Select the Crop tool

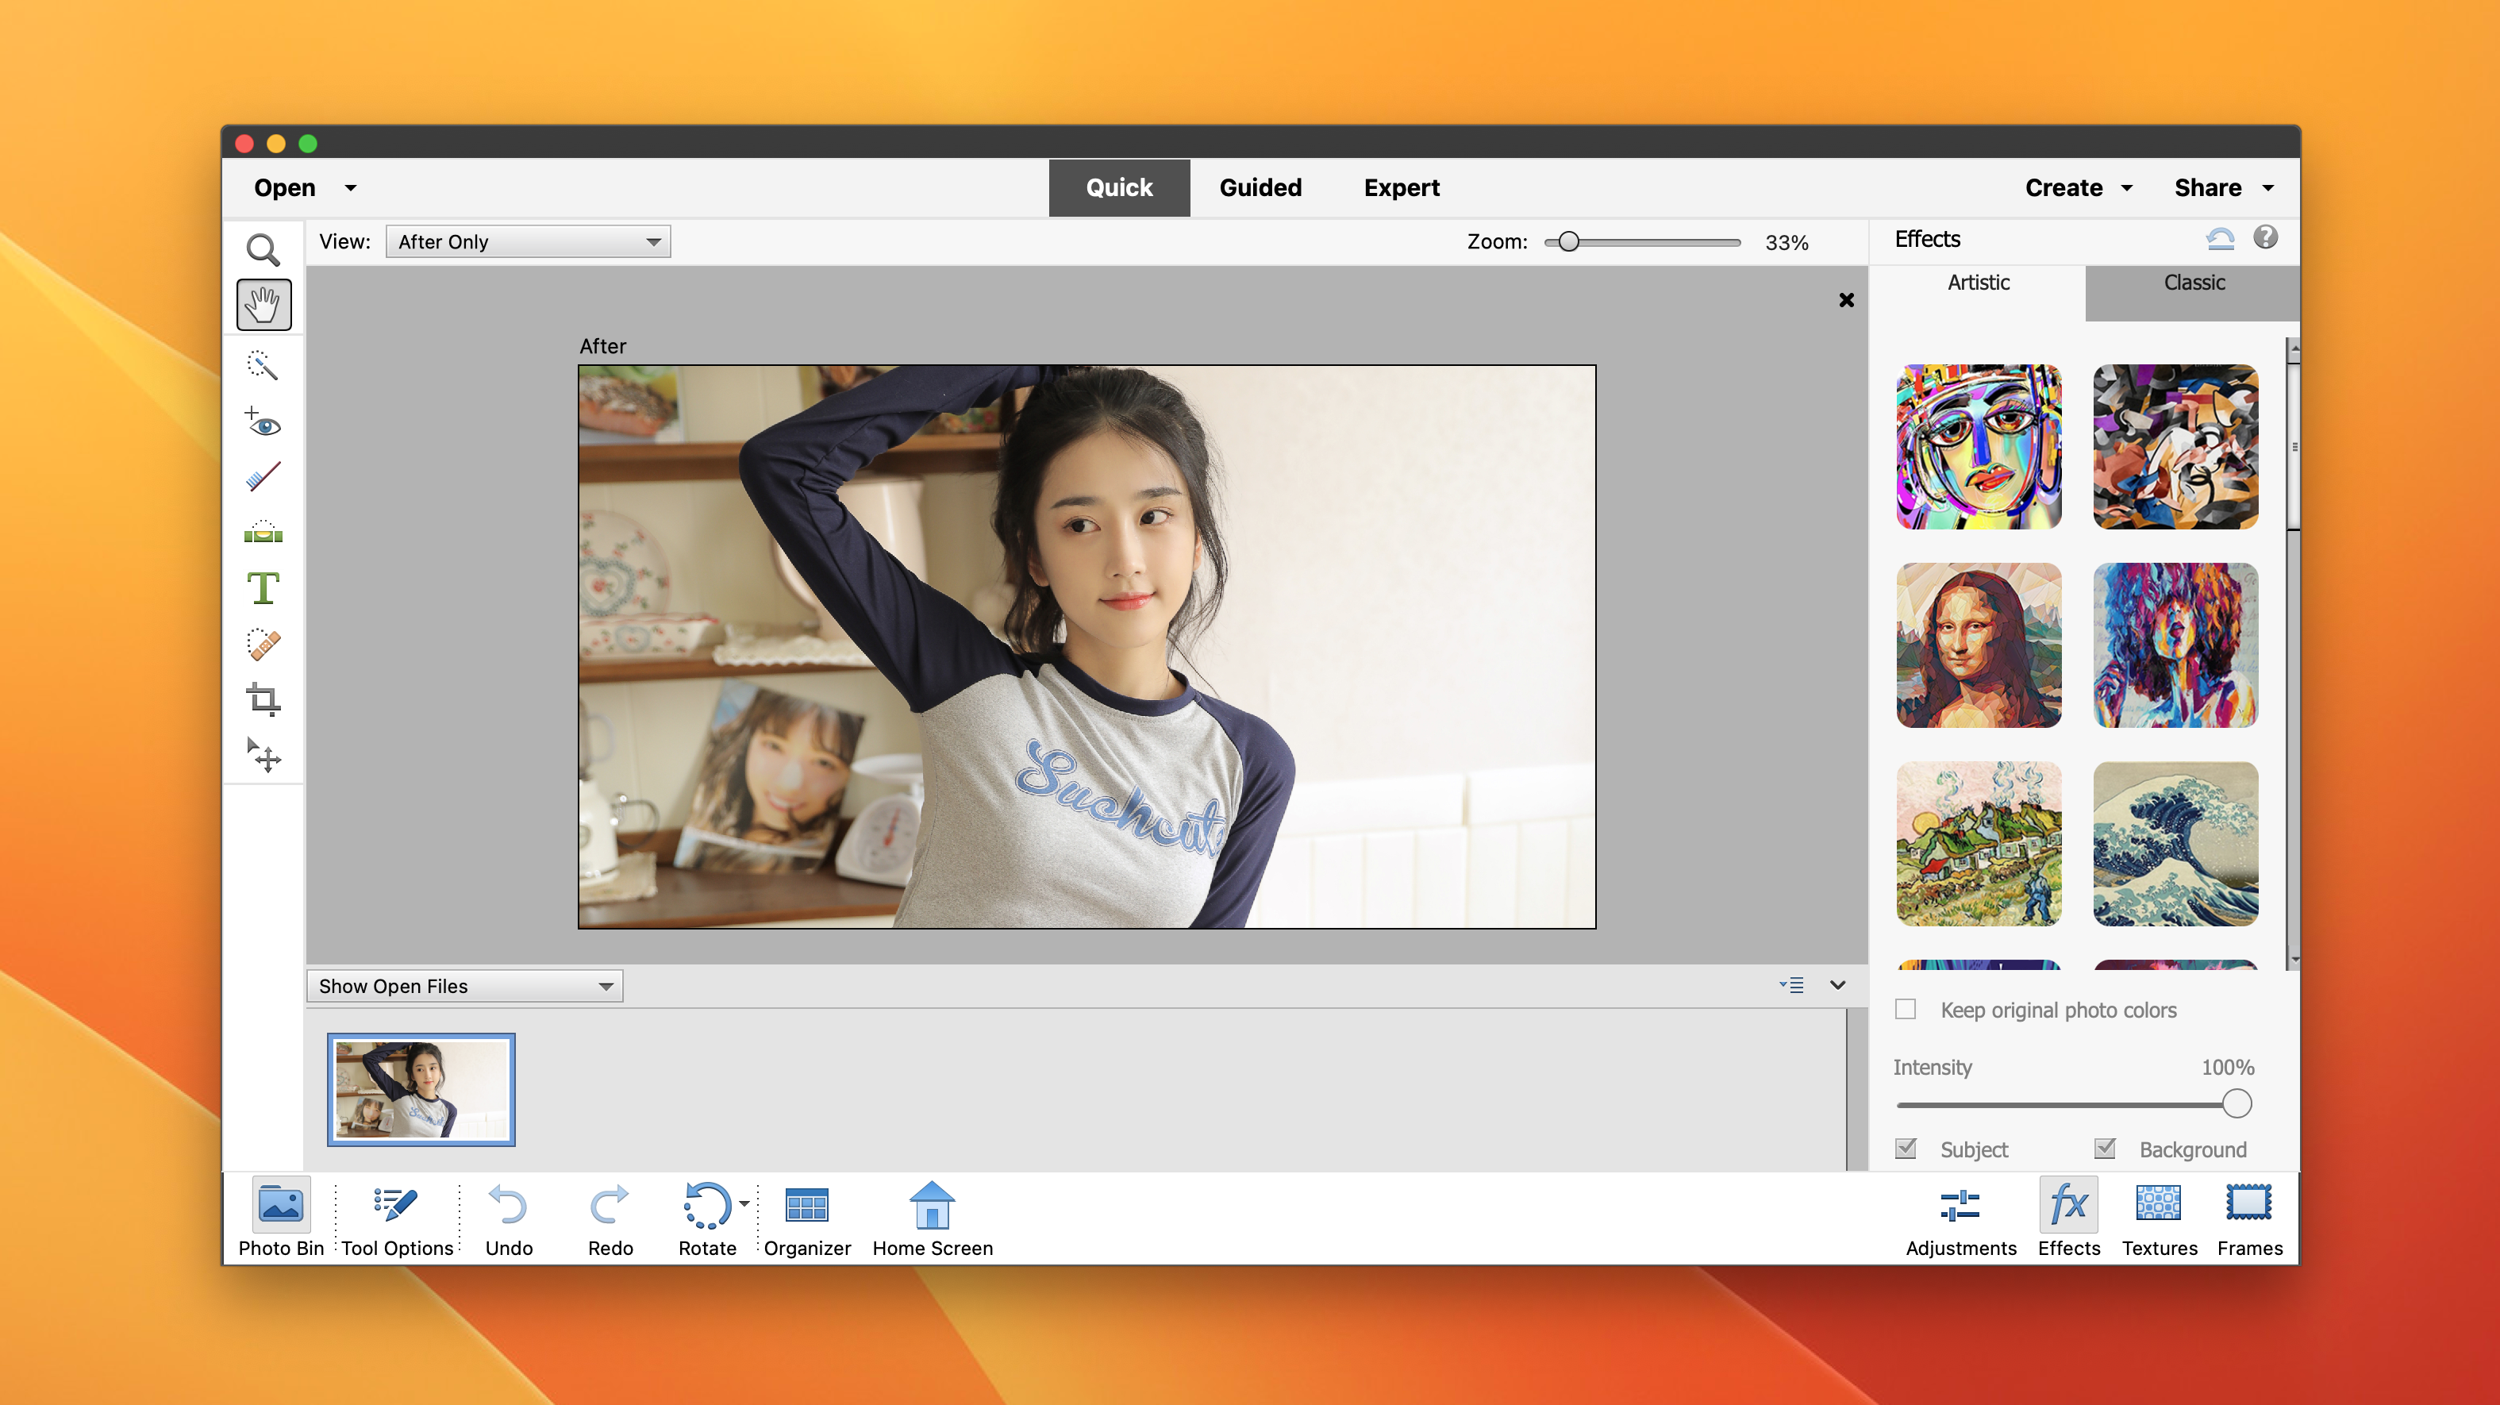coord(264,701)
